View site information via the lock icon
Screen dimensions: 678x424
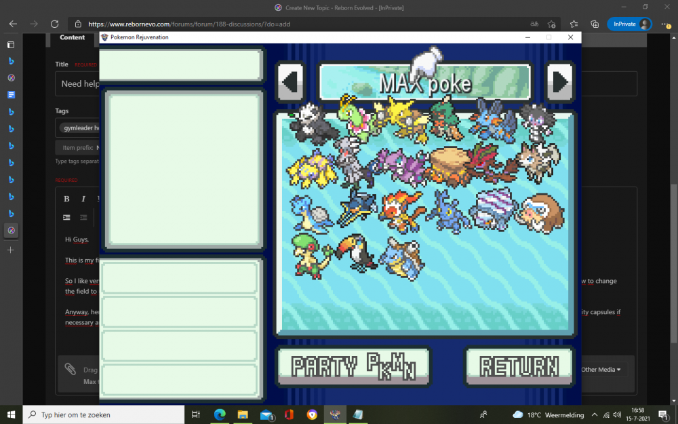point(78,24)
